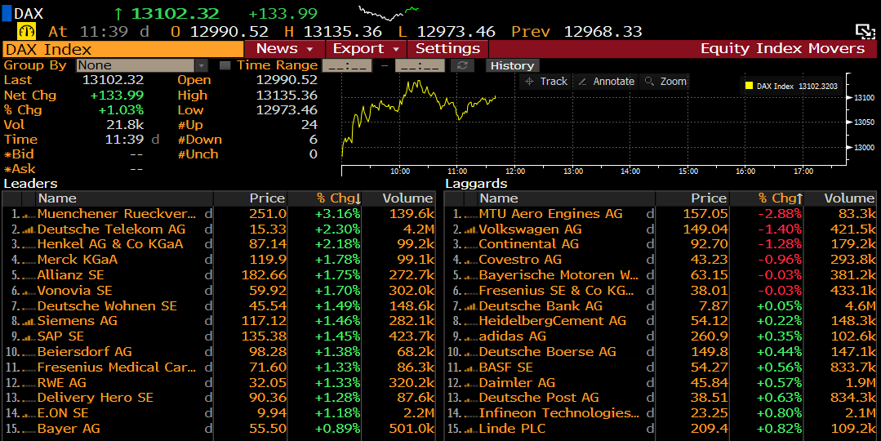
Task: Click the green up arrow next to DAX
Action: pos(118,14)
